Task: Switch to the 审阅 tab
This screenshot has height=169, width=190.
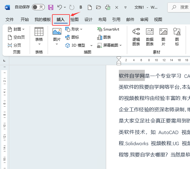Action: tap(144, 19)
